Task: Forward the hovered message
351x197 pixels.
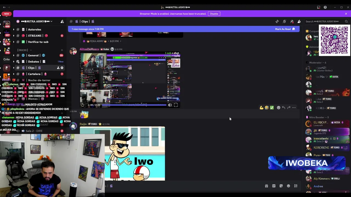Action: pyautogui.click(x=289, y=108)
